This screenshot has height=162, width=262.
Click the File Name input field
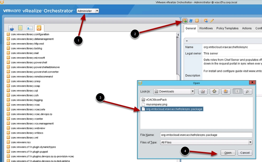coord(206,135)
